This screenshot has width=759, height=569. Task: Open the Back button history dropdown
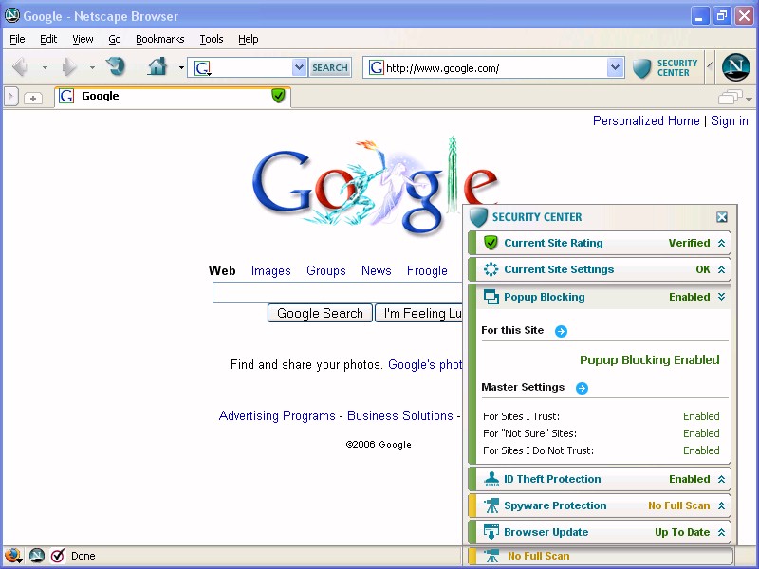[x=45, y=67]
